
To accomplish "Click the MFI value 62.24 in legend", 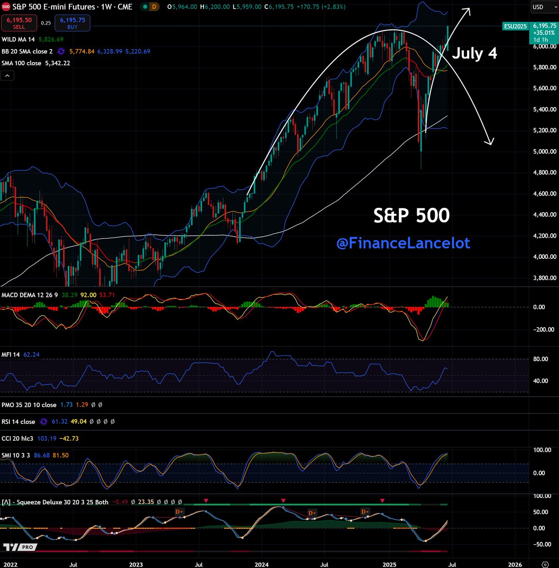I will (31, 355).
